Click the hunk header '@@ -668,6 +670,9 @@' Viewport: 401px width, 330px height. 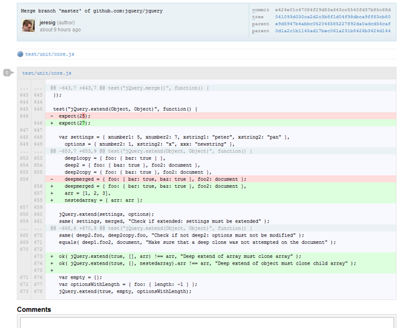click(221, 228)
